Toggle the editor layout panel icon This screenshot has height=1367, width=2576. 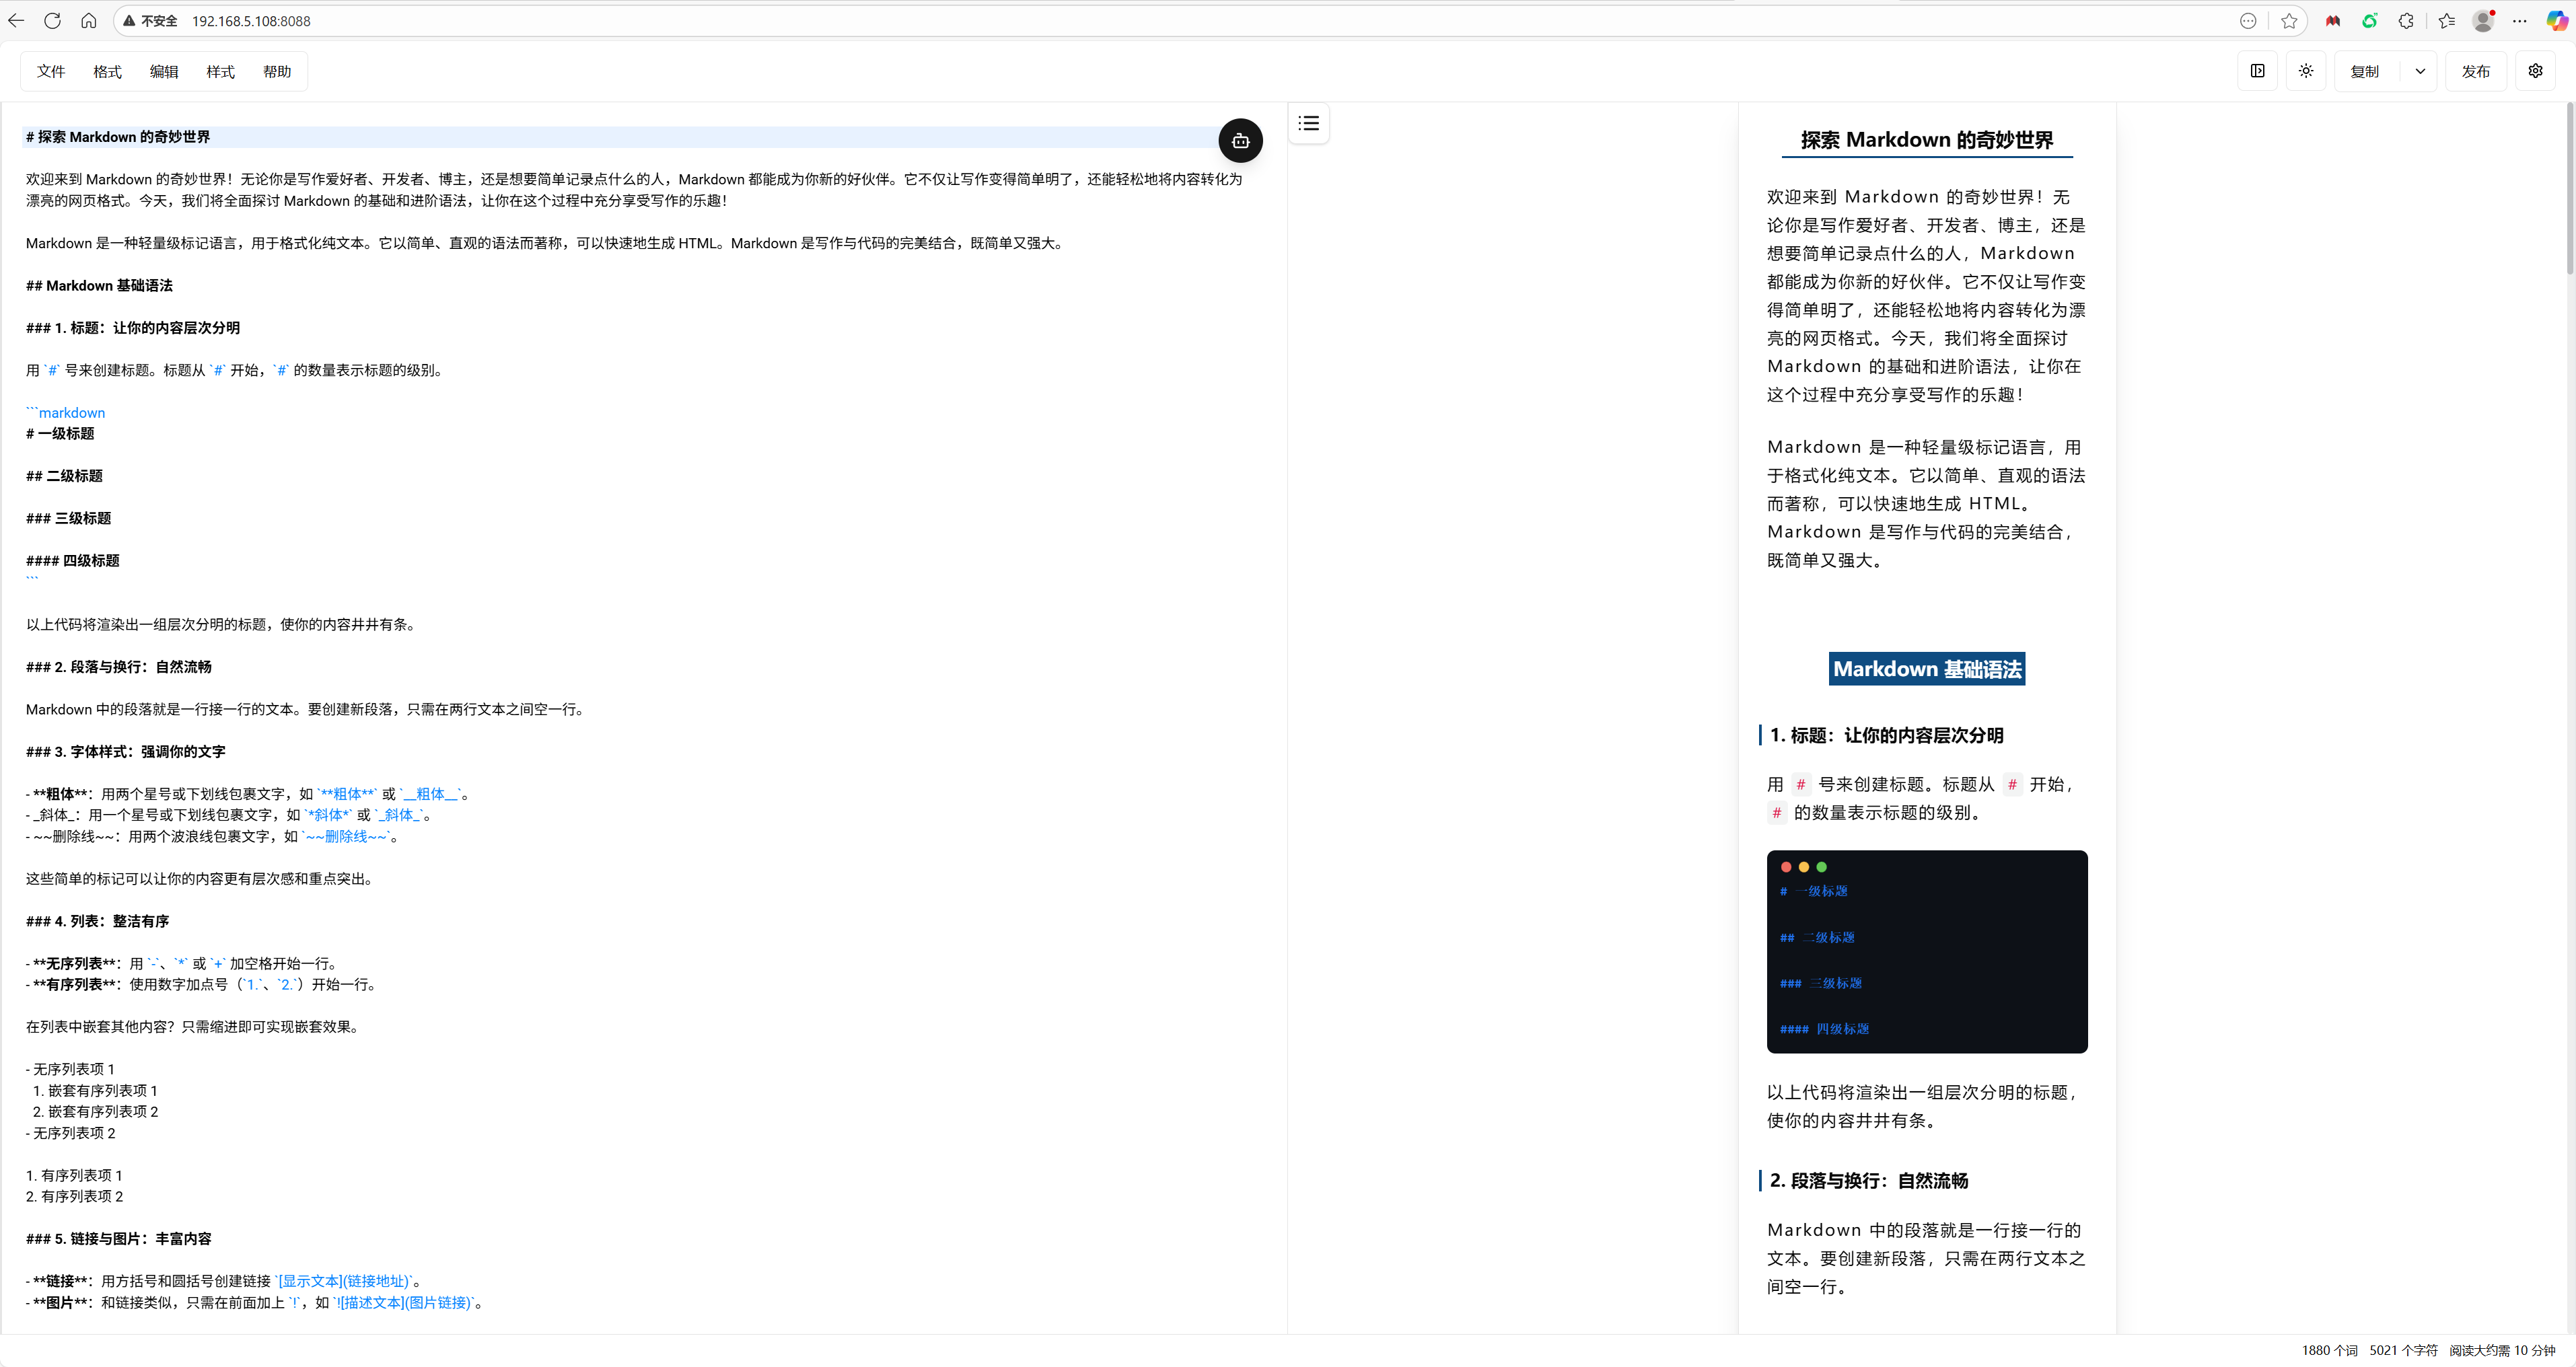click(x=2257, y=71)
